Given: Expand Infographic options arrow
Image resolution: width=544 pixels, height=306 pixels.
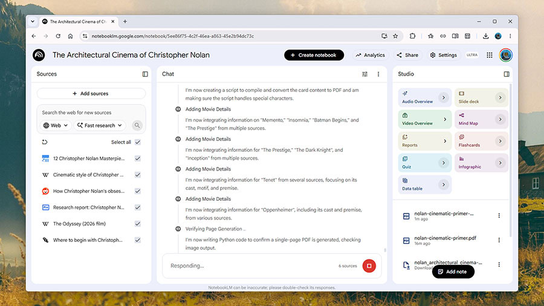Looking at the screenshot, I should pyautogui.click(x=500, y=163).
